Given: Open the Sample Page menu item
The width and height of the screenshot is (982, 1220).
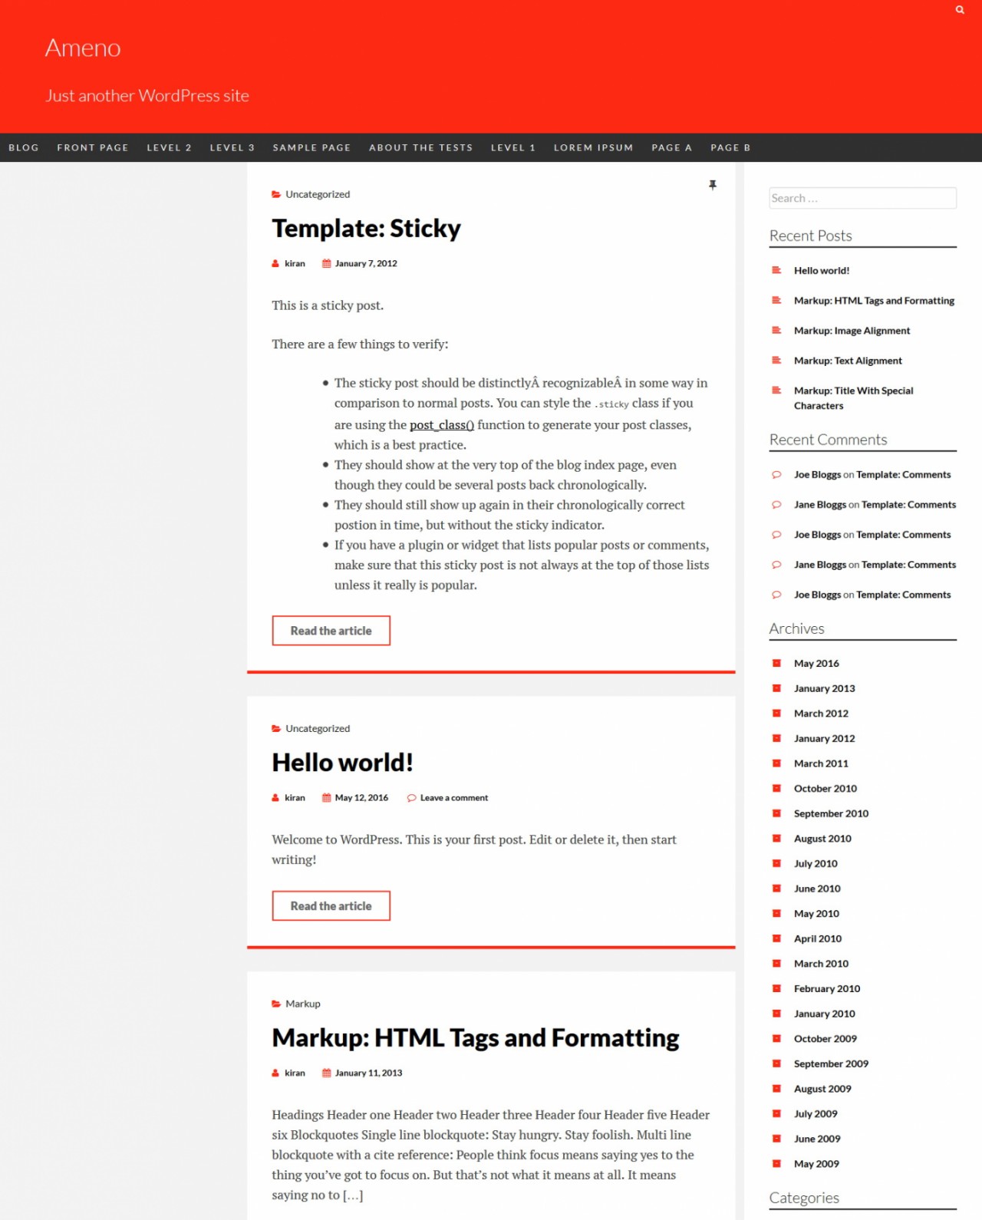Looking at the screenshot, I should 311,147.
